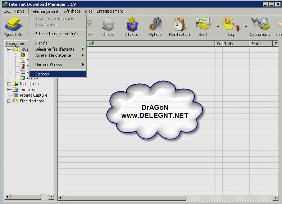282x204 pixels.
Task: Click the Start queue toolbar icon
Action: [203, 24]
